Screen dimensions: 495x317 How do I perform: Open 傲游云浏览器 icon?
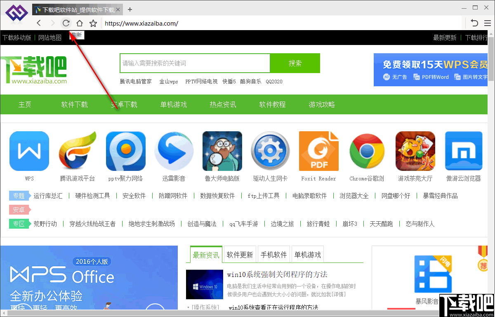464,151
